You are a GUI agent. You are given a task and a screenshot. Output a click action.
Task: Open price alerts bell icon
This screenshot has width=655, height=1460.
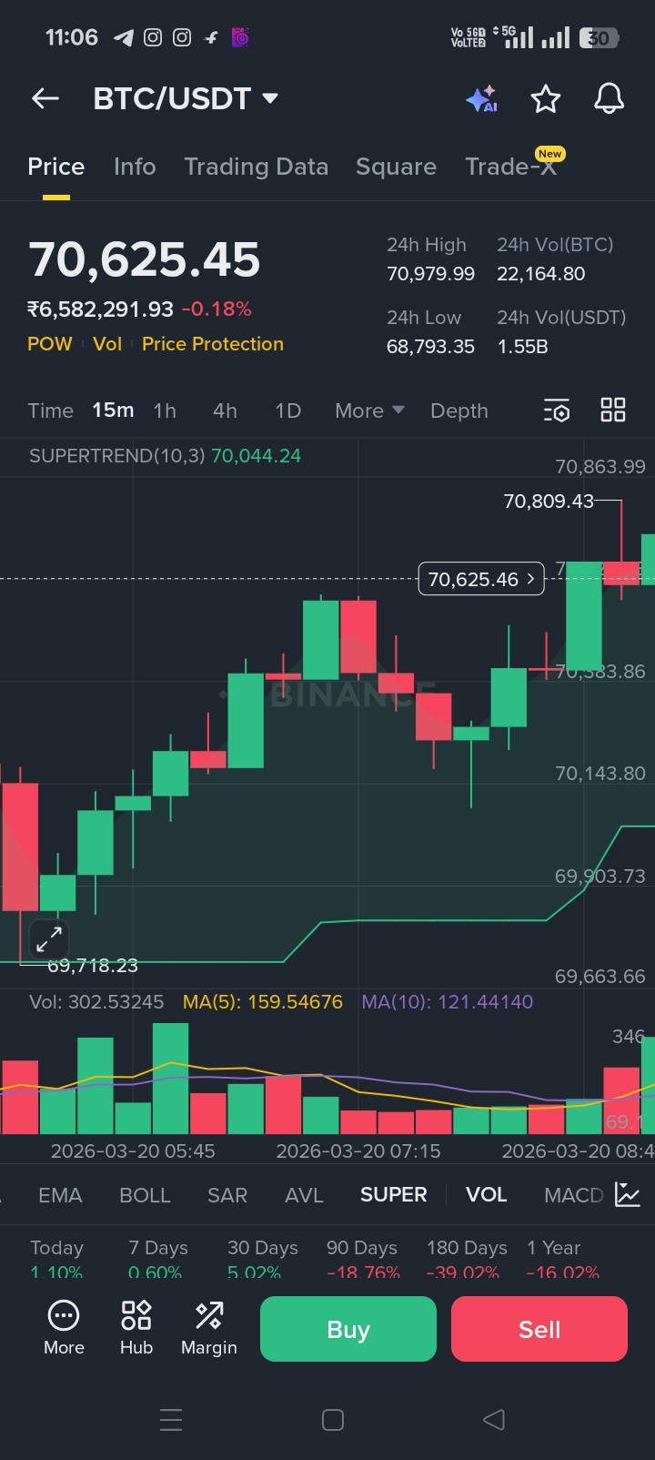(x=610, y=98)
